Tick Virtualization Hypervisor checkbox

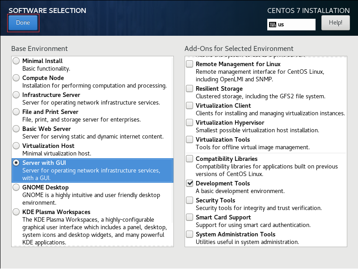(x=190, y=122)
